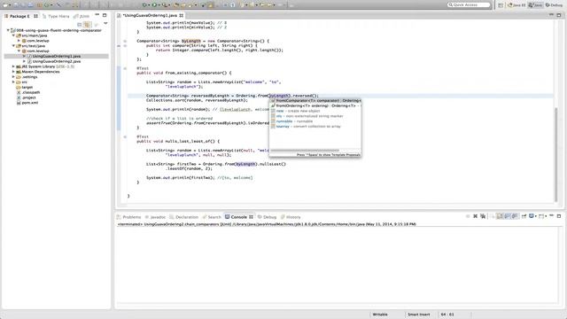The width and height of the screenshot is (567, 319).
Task: Collapse the src/test/java source folder
Action: [x=13, y=46]
